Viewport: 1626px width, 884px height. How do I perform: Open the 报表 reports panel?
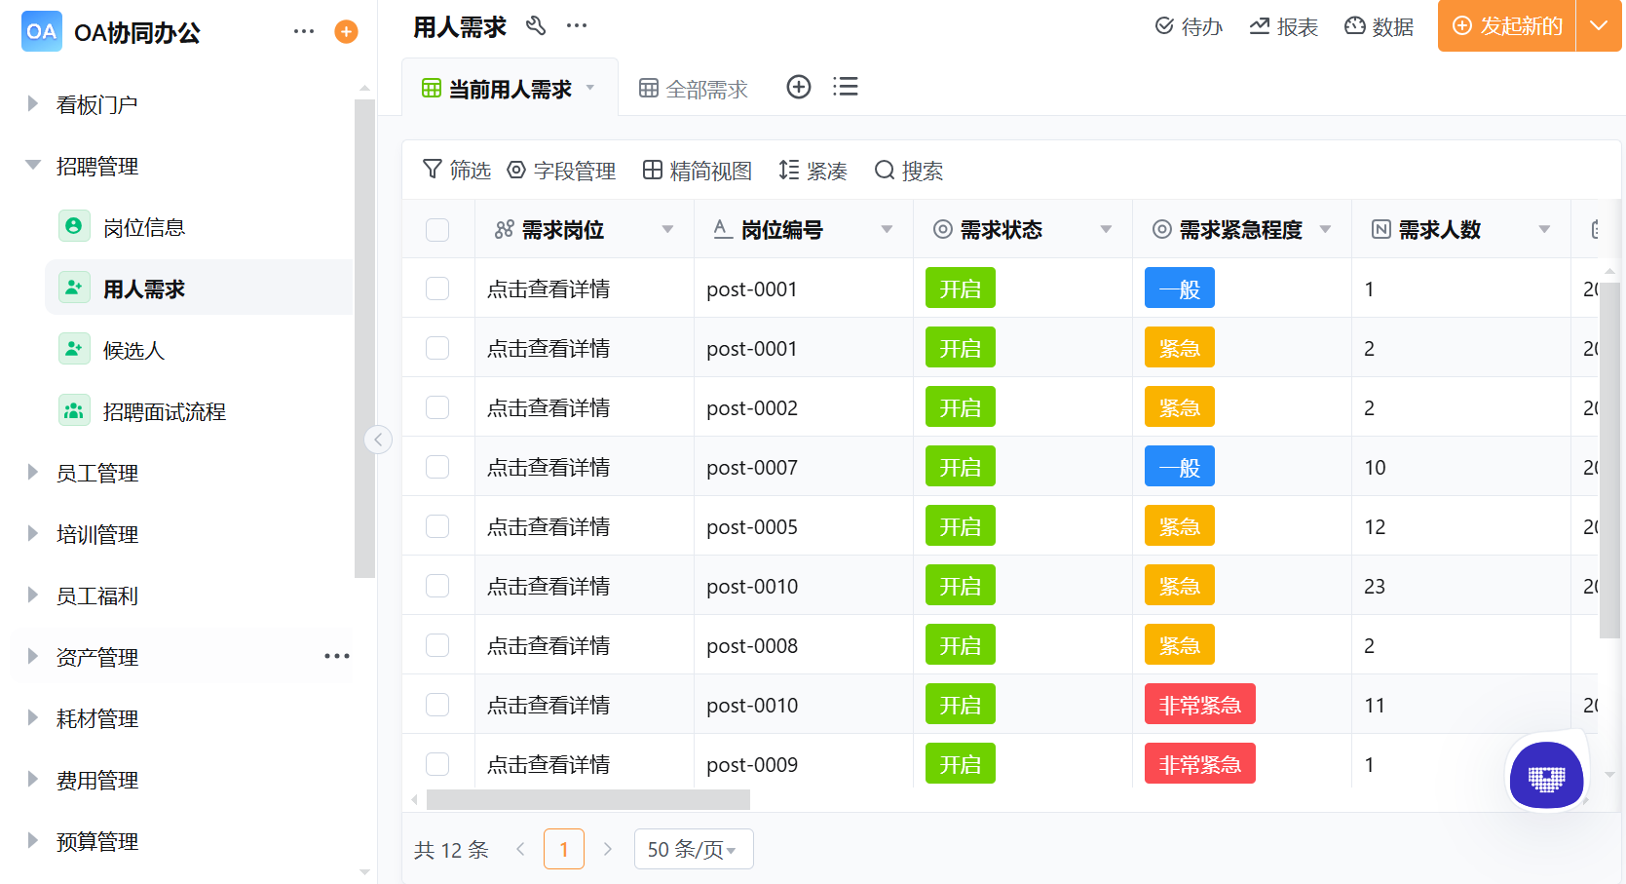pos(1283,26)
